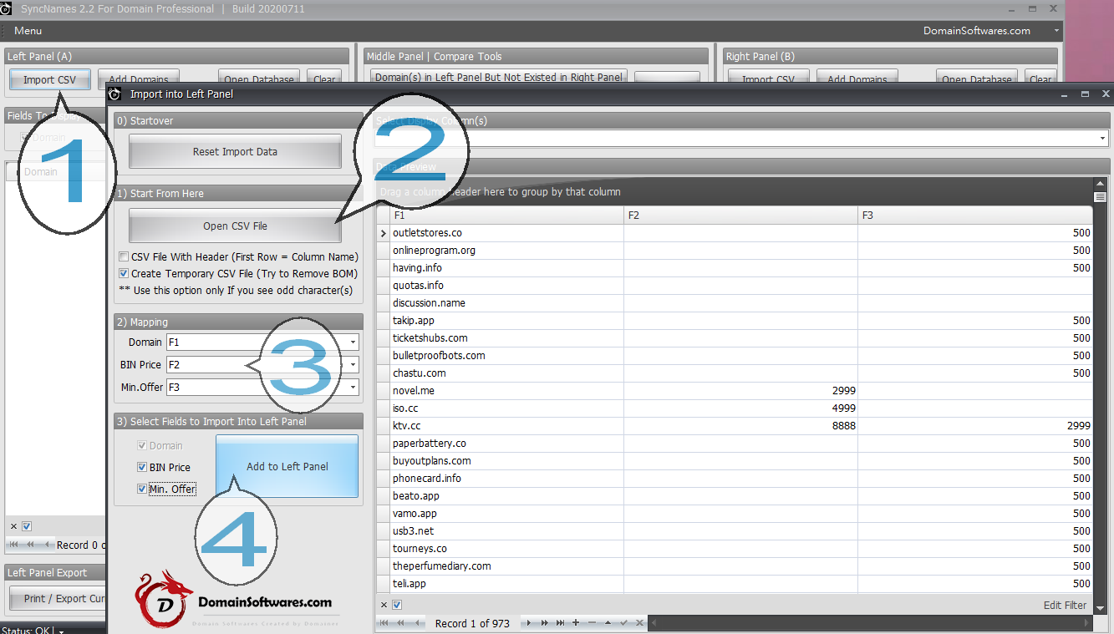Click the SyncNames main window app icon
Image resolution: width=1114 pixels, height=634 pixels.
pyautogui.click(x=6, y=8)
